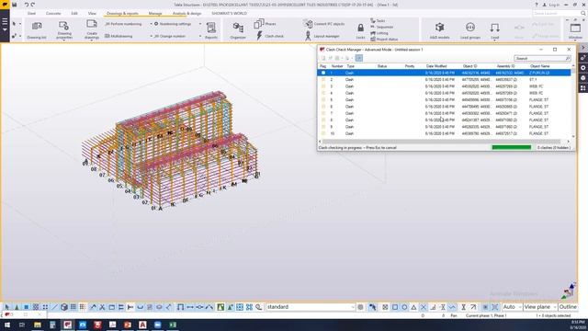
Task: Switch to the Manage tab
Action: point(155,13)
